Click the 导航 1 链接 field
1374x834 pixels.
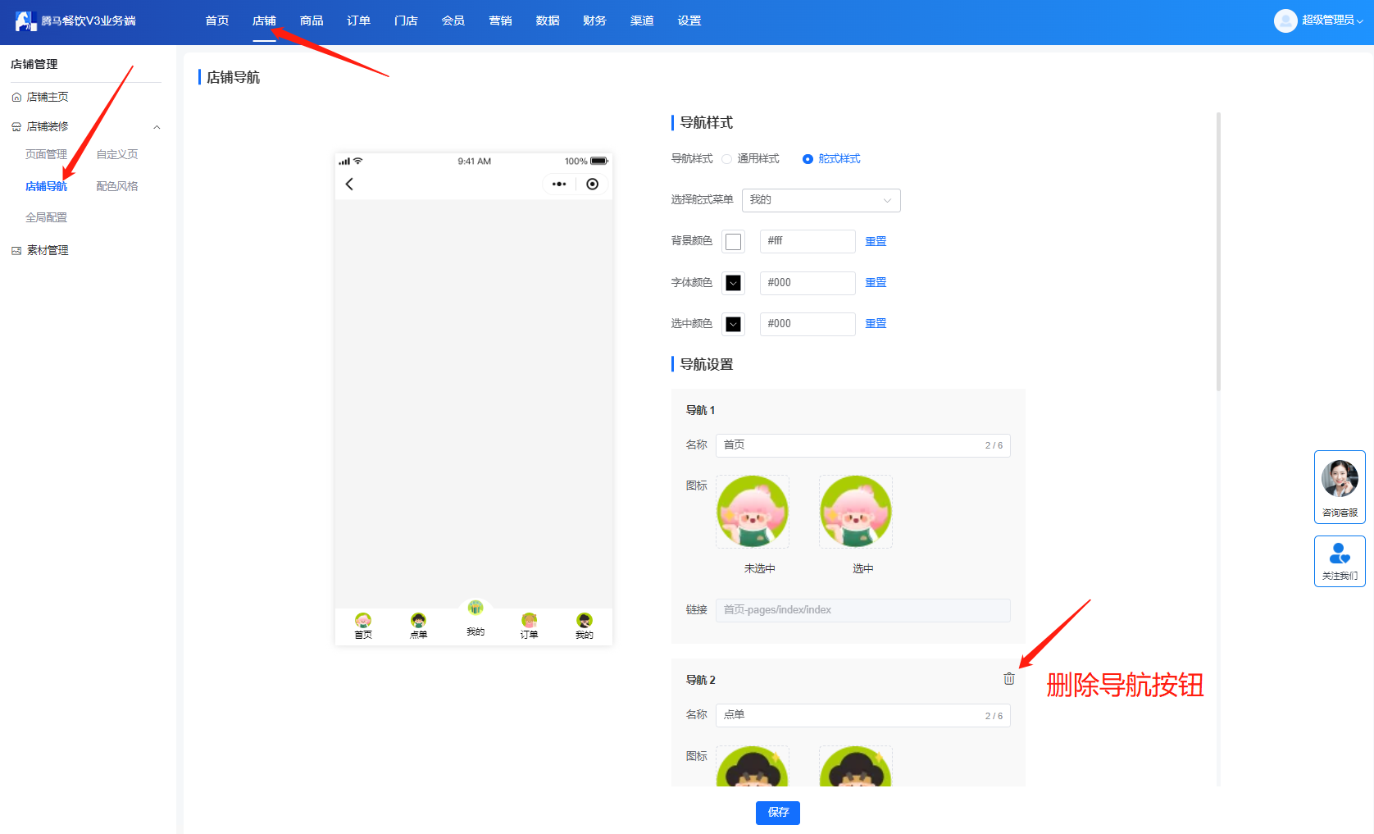[863, 610]
